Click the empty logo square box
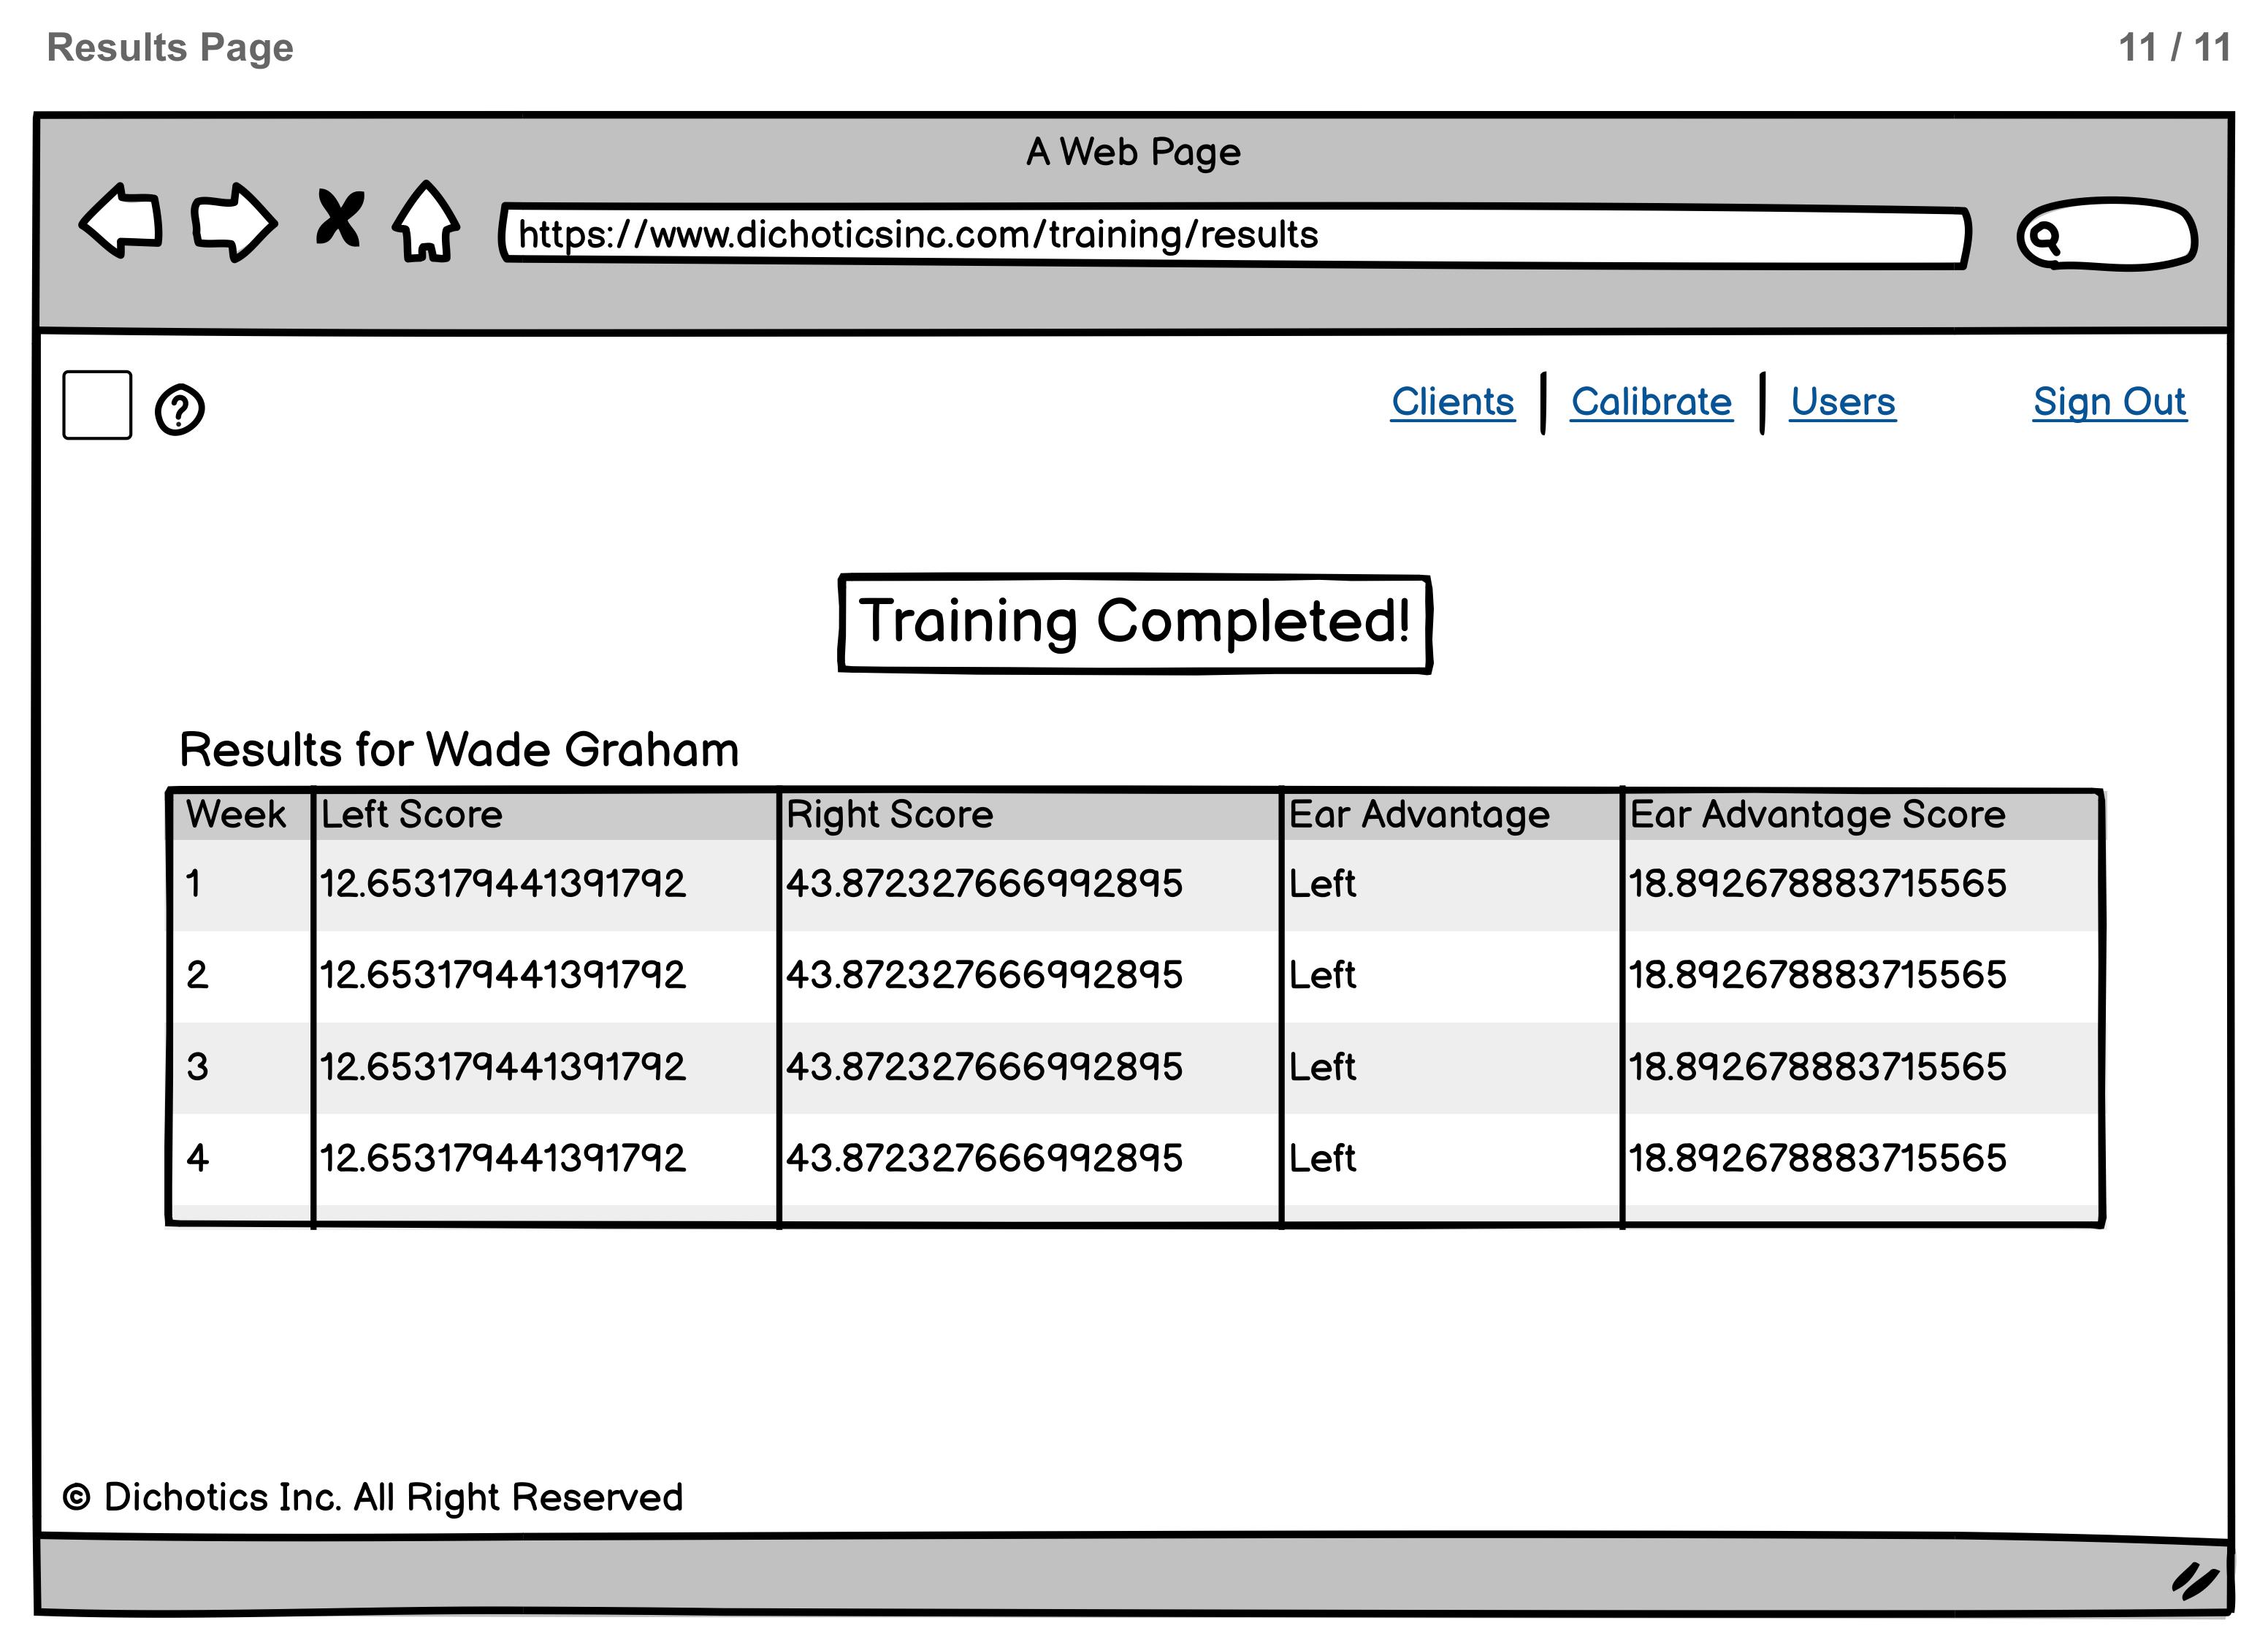2268x1650 pixels. 97,405
